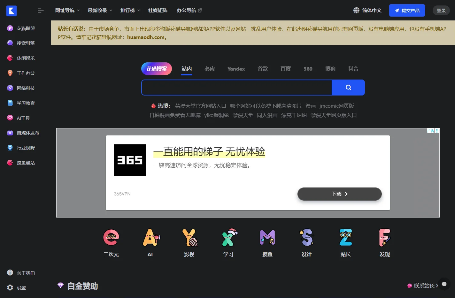The height and width of the screenshot is (298, 455).
Task: Expand the 排行榜 dropdown menu
Action: 130,11
